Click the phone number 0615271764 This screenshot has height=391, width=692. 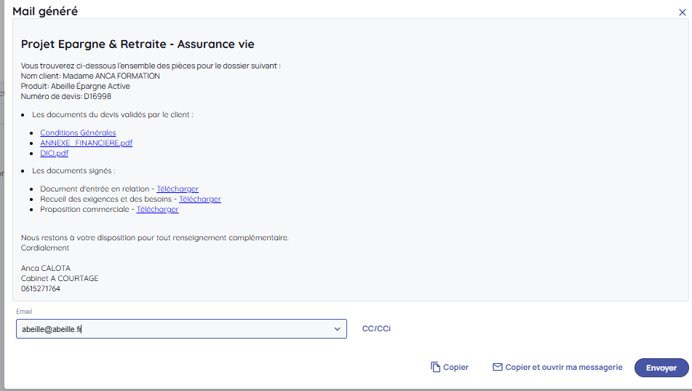[x=41, y=288]
